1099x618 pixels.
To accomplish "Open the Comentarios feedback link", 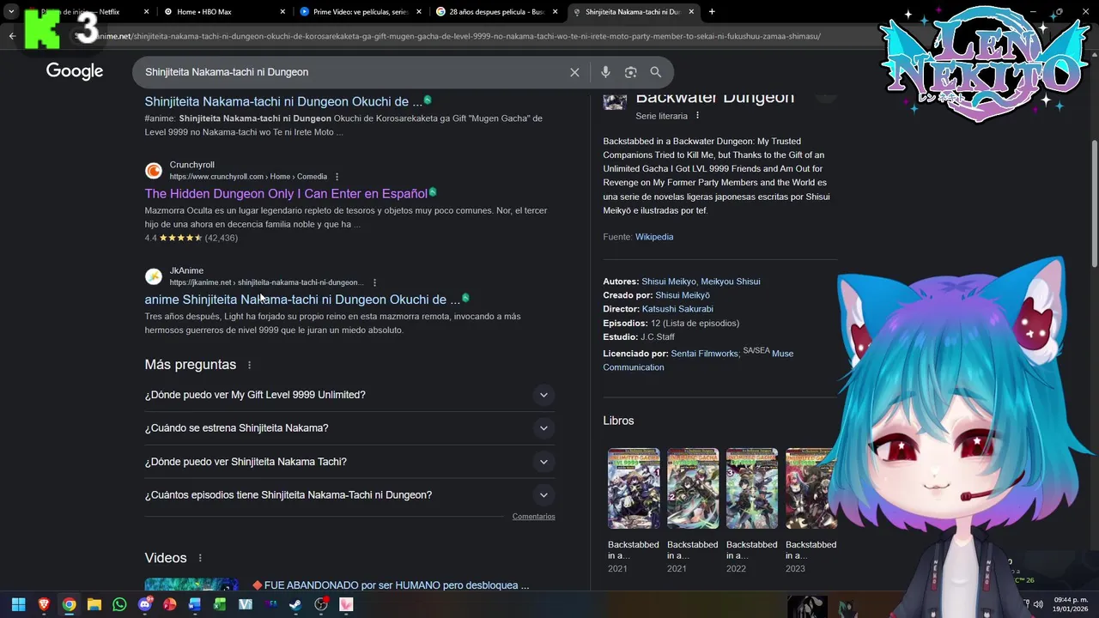I will pyautogui.click(x=534, y=517).
